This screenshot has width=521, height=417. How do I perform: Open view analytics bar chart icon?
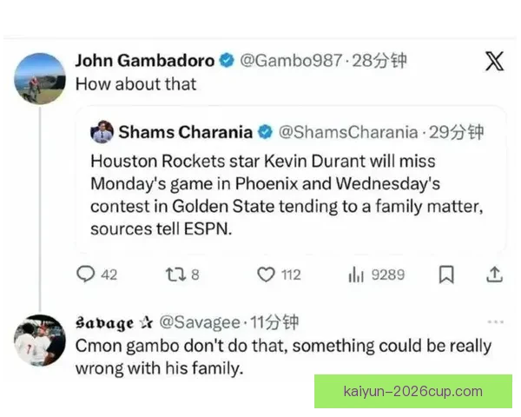(x=356, y=275)
